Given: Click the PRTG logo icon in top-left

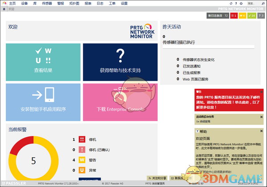Looking at the screenshot, I should (4, 3).
